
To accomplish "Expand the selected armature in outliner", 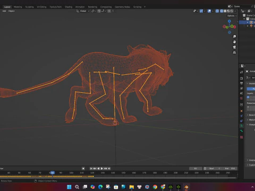I will click(x=248, y=22).
